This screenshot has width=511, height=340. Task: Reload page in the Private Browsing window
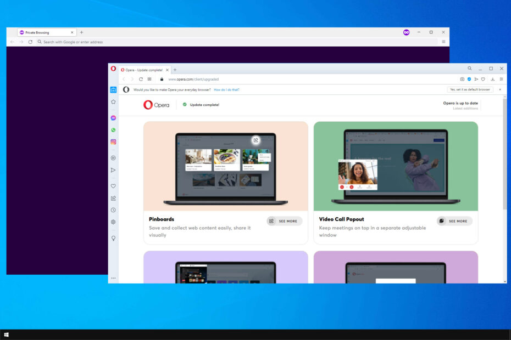click(x=30, y=42)
